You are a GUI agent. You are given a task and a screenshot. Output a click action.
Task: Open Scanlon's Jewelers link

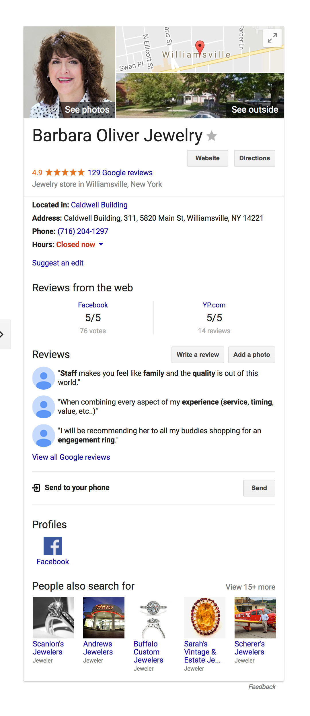tap(48, 648)
